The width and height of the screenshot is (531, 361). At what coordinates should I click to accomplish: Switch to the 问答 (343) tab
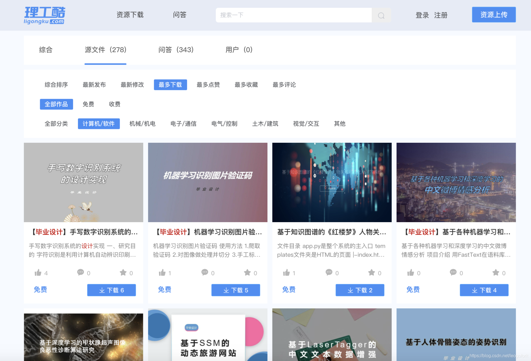(x=176, y=50)
